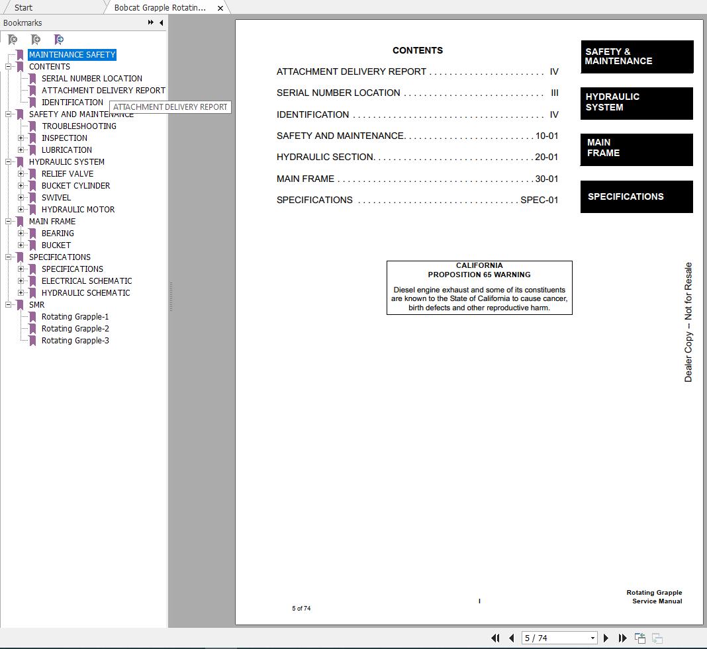
Task: Click SPECIFICATIONS black section box
Action: (637, 196)
